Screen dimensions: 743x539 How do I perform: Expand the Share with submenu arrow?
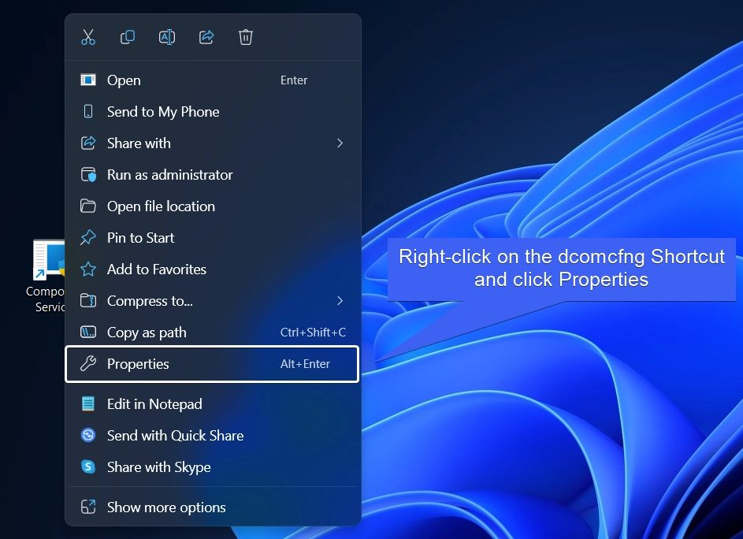coord(340,143)
